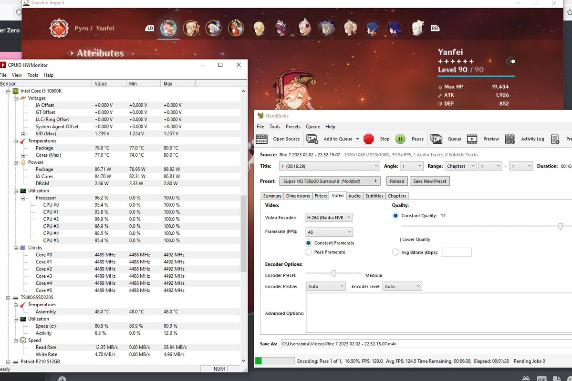
Task: Click the Clocks icon in HWMonitor tree
Action: pos(23,248)
